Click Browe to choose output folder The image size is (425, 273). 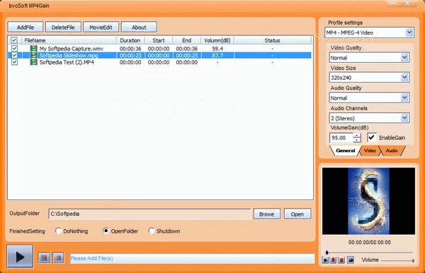click(267, 214)
